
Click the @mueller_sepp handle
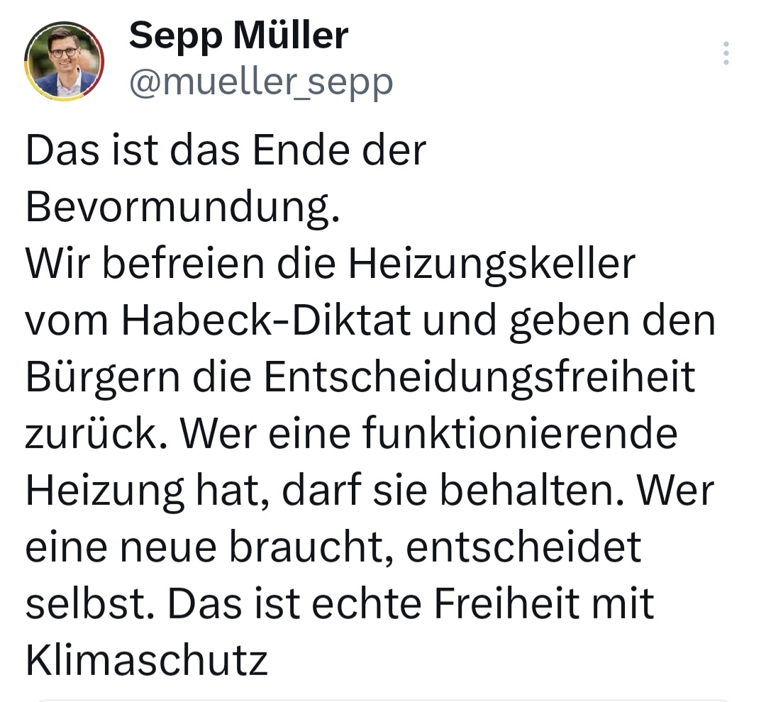tap(260, 83)
